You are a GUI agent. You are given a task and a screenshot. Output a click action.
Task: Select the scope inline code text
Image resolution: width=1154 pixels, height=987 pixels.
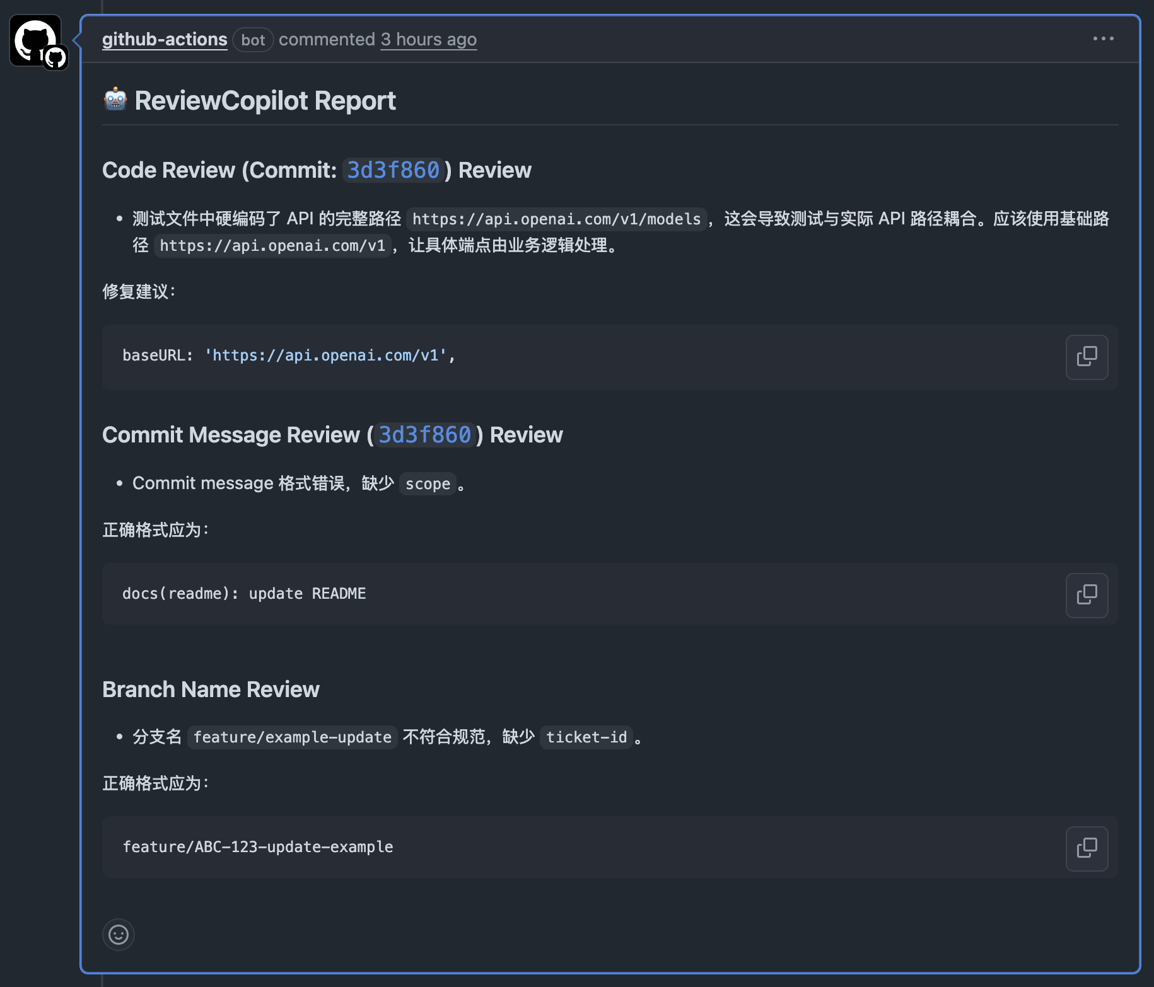click(428, 483)
